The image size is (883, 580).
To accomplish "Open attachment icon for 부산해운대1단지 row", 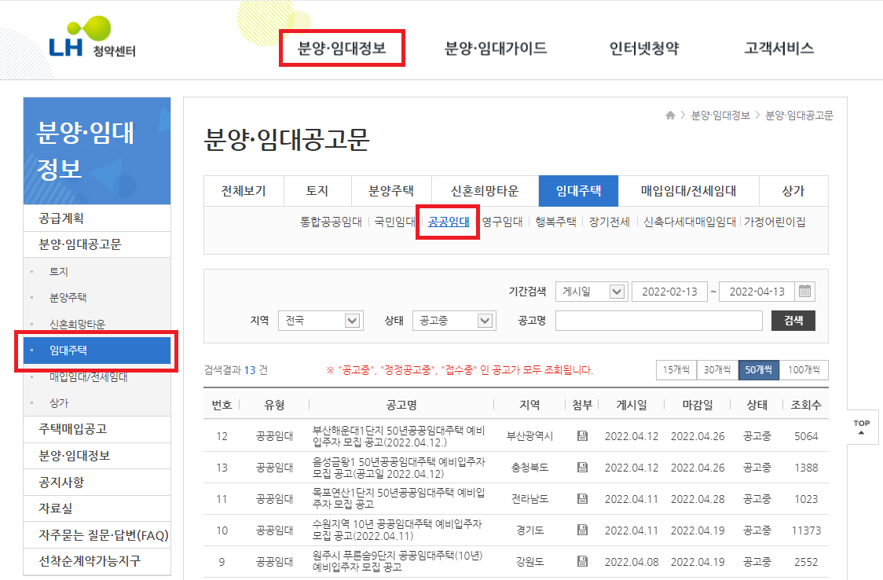I will coord(582,436).
